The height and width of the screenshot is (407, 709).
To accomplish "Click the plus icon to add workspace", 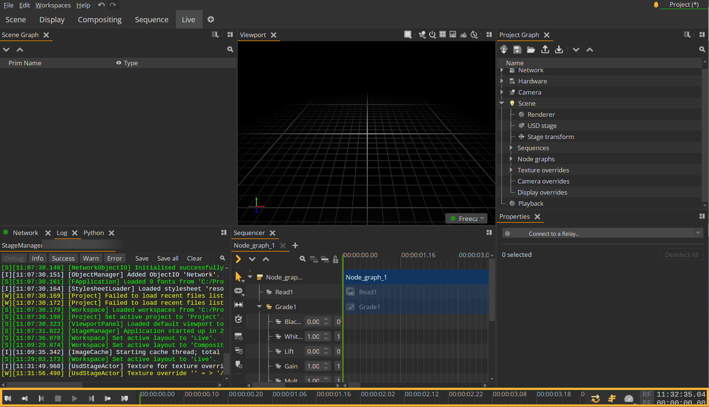I will [x=211, y=19].
